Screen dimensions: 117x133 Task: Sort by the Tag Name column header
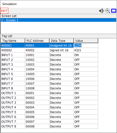[13, 41]
